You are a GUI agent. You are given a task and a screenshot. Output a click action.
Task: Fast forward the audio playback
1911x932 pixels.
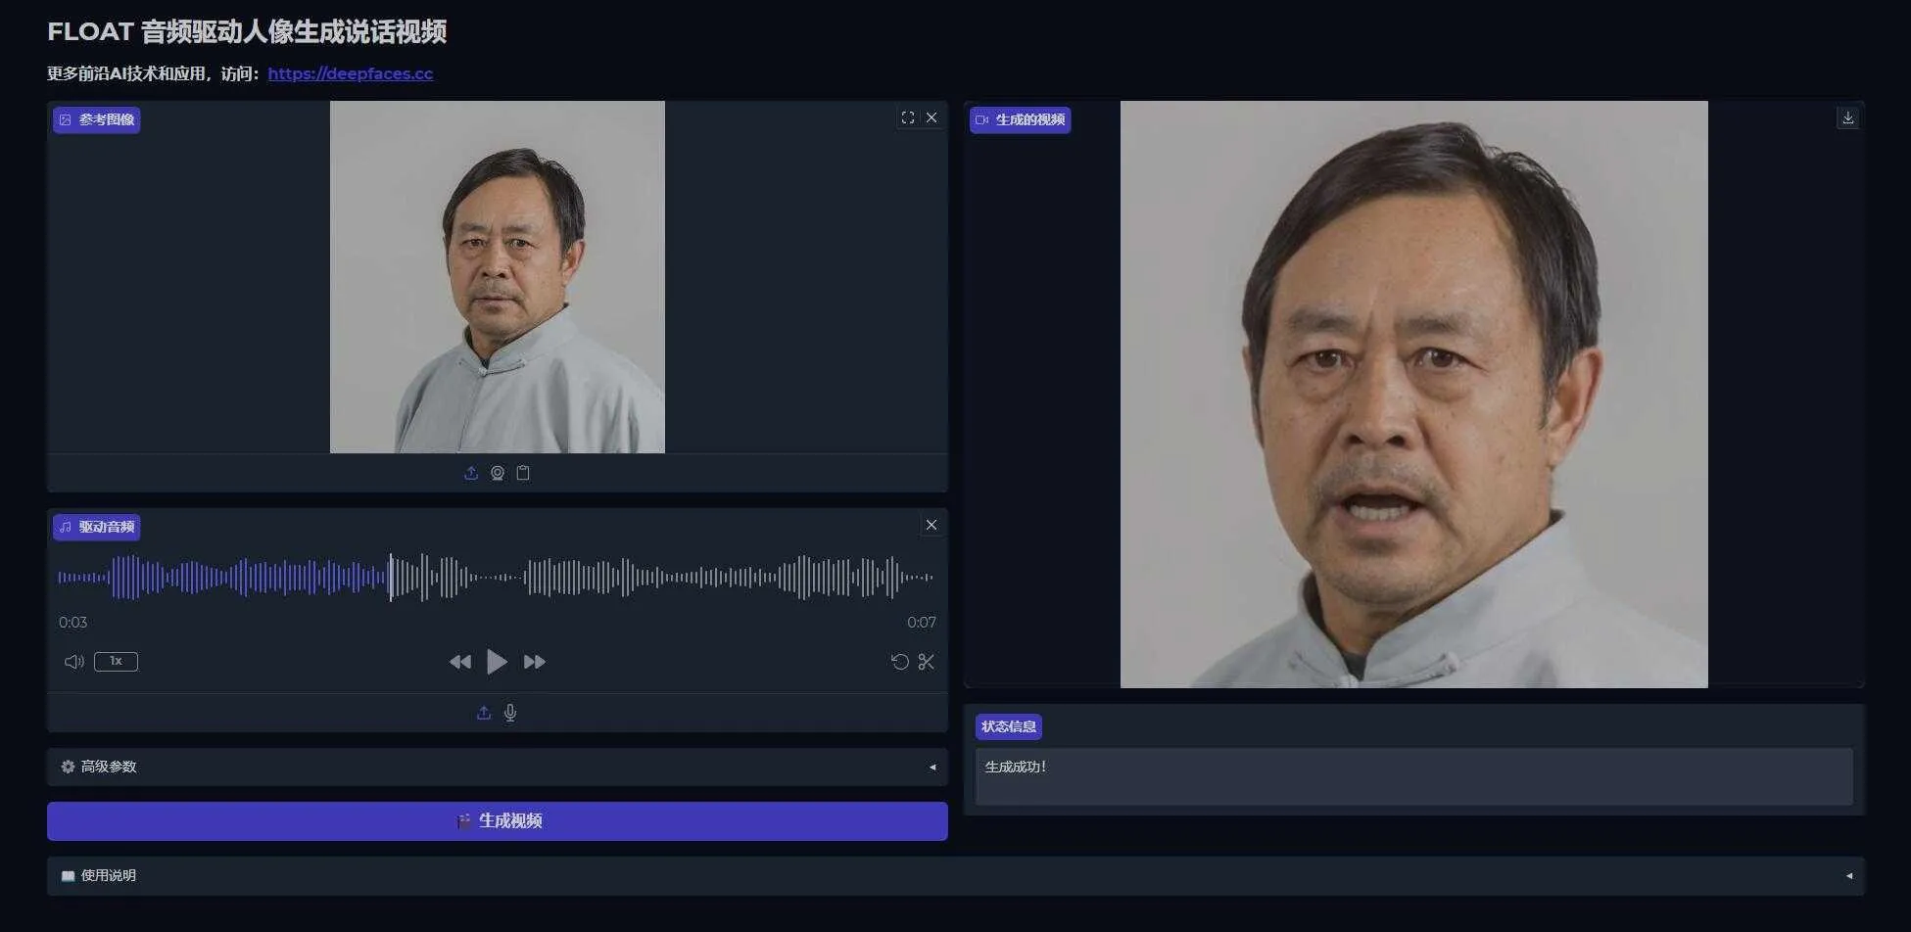click(534, 662)
